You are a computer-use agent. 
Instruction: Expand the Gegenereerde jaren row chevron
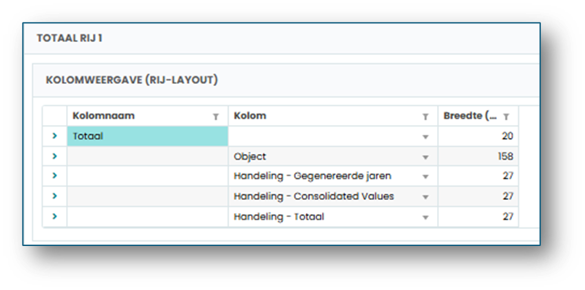pos(55,175)
